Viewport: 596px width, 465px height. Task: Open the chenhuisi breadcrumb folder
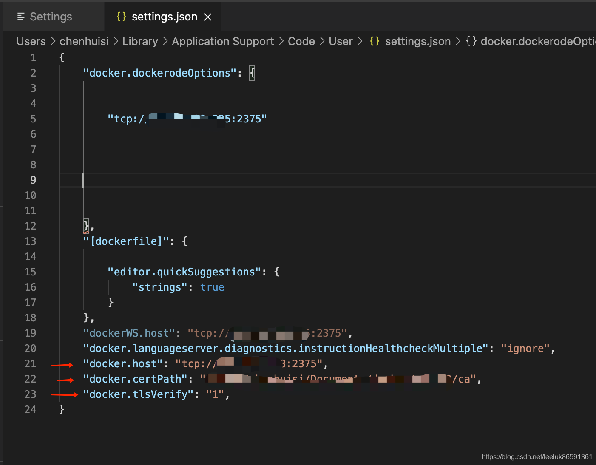84,41
